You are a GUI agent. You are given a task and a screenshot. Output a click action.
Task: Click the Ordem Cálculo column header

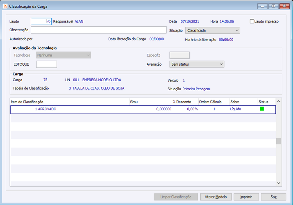pos(214,102)
